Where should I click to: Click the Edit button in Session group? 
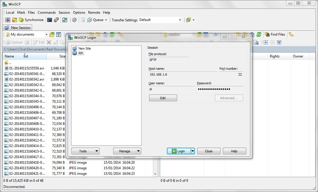click(163, 98)
